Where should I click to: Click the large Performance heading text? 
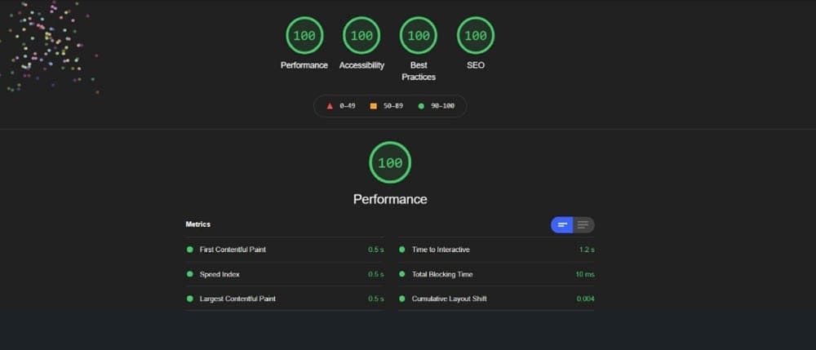[390, 199]
